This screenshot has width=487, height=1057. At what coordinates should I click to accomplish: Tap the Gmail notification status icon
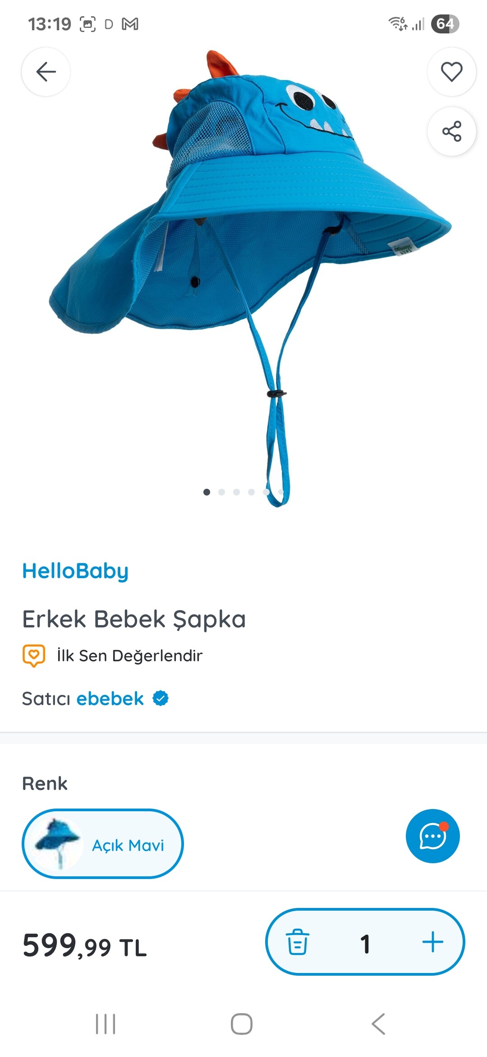pos(130,24)
